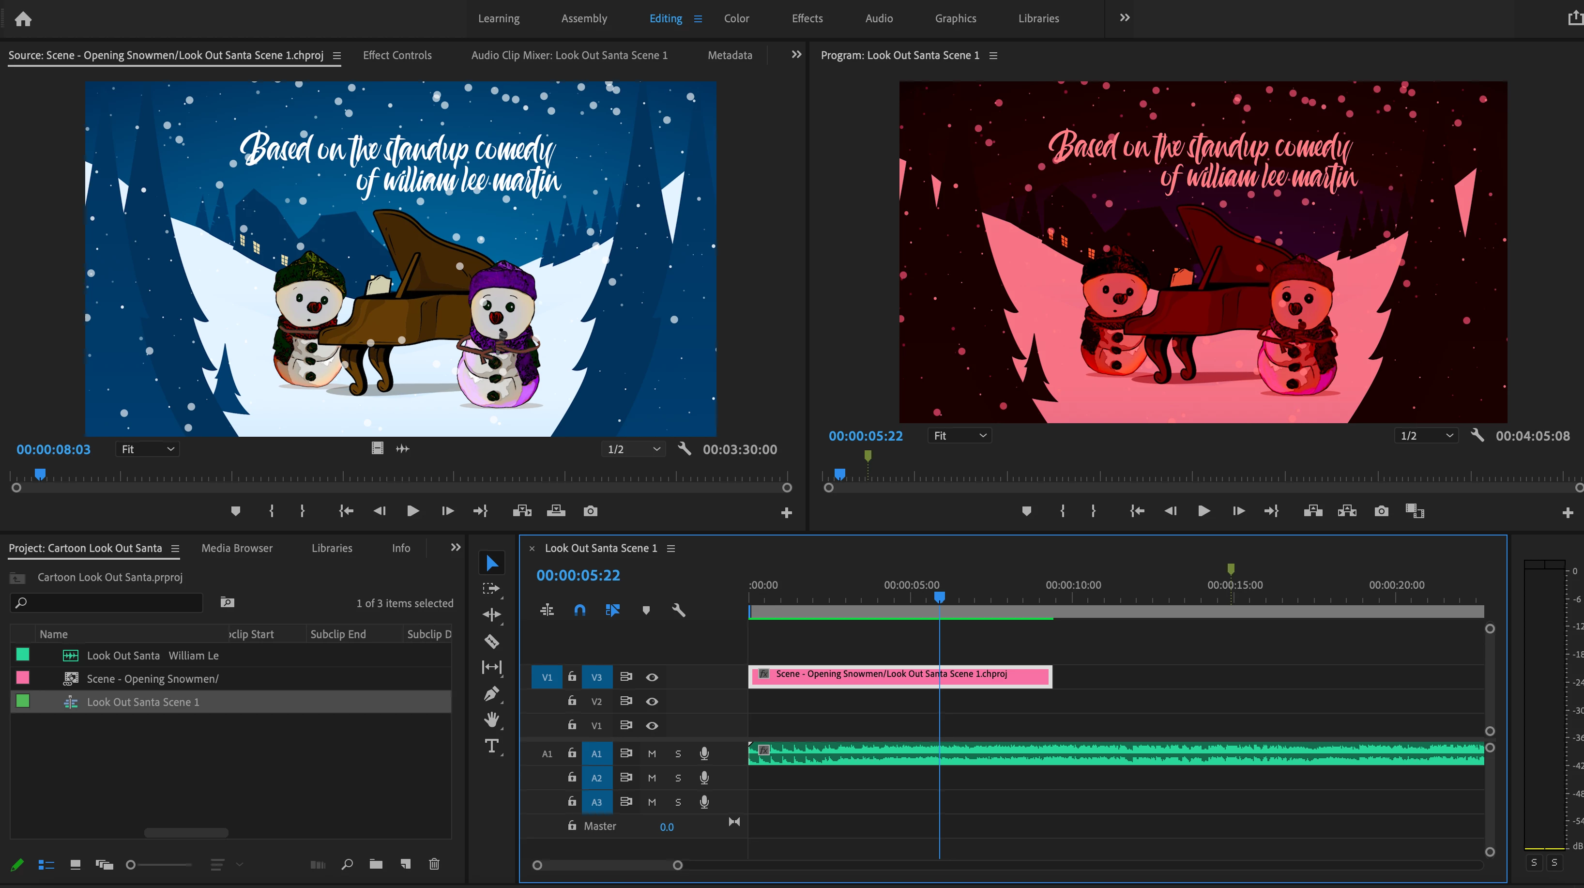Viewport: 1584px width, 888px height.
Task: Select the Hand tool
Action: point(491,719)
